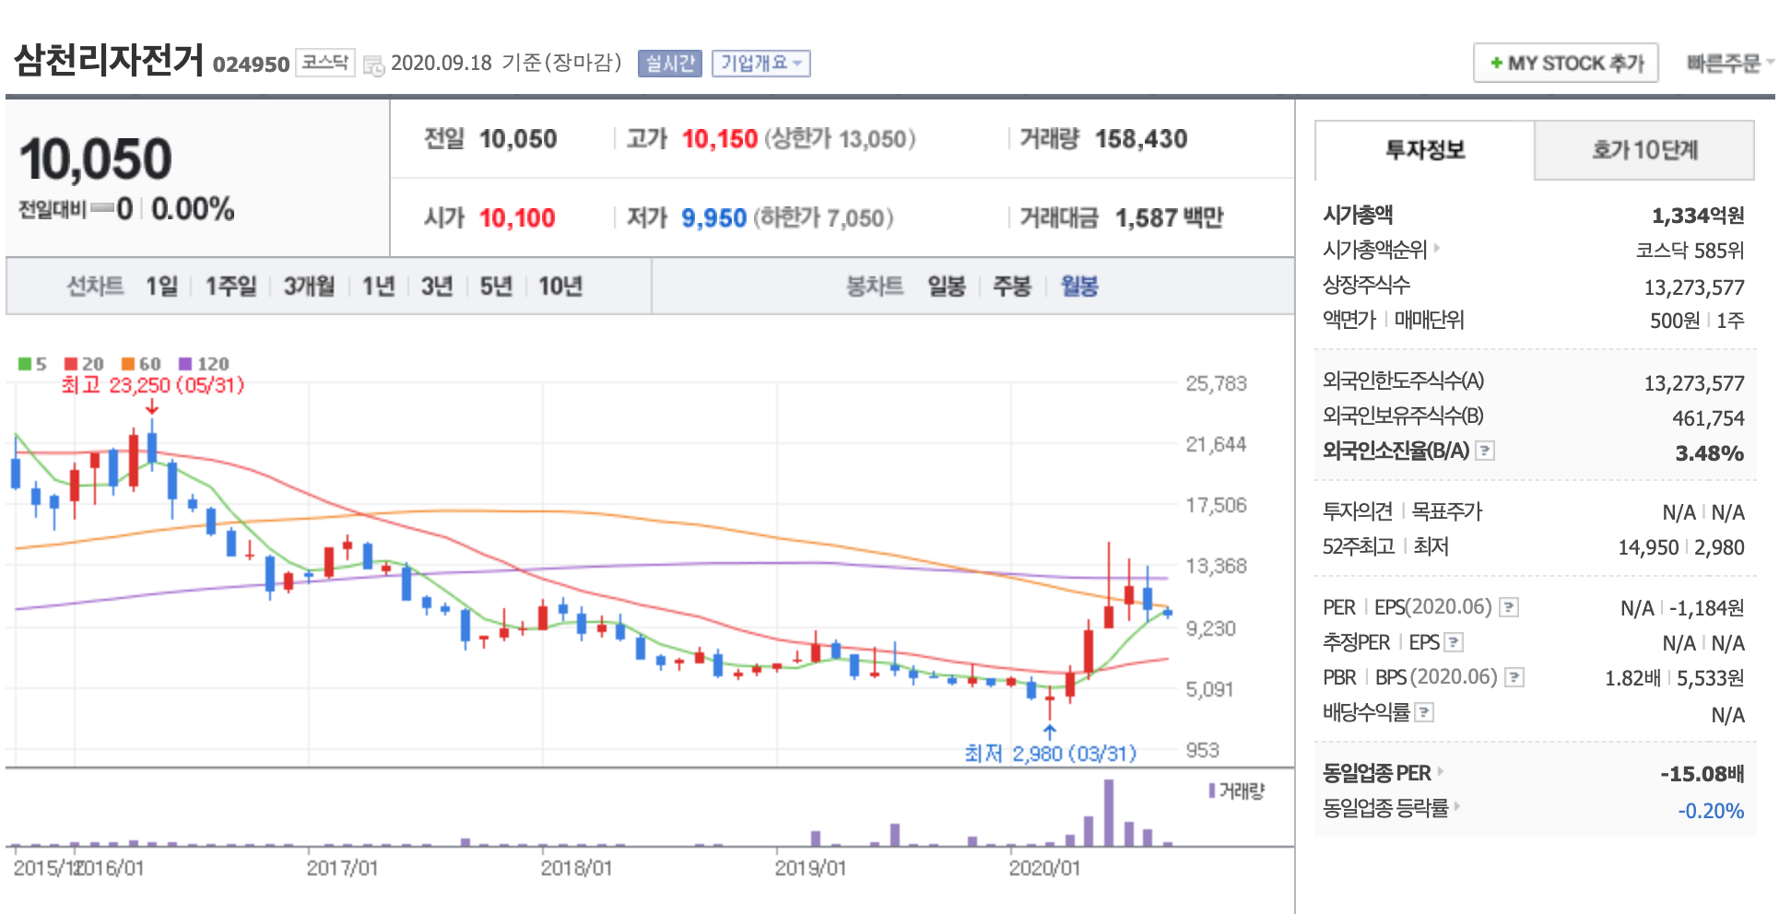Click the 하한가 7,050 text
This screenshot has width=1779, height=914.
click(824, 218)
